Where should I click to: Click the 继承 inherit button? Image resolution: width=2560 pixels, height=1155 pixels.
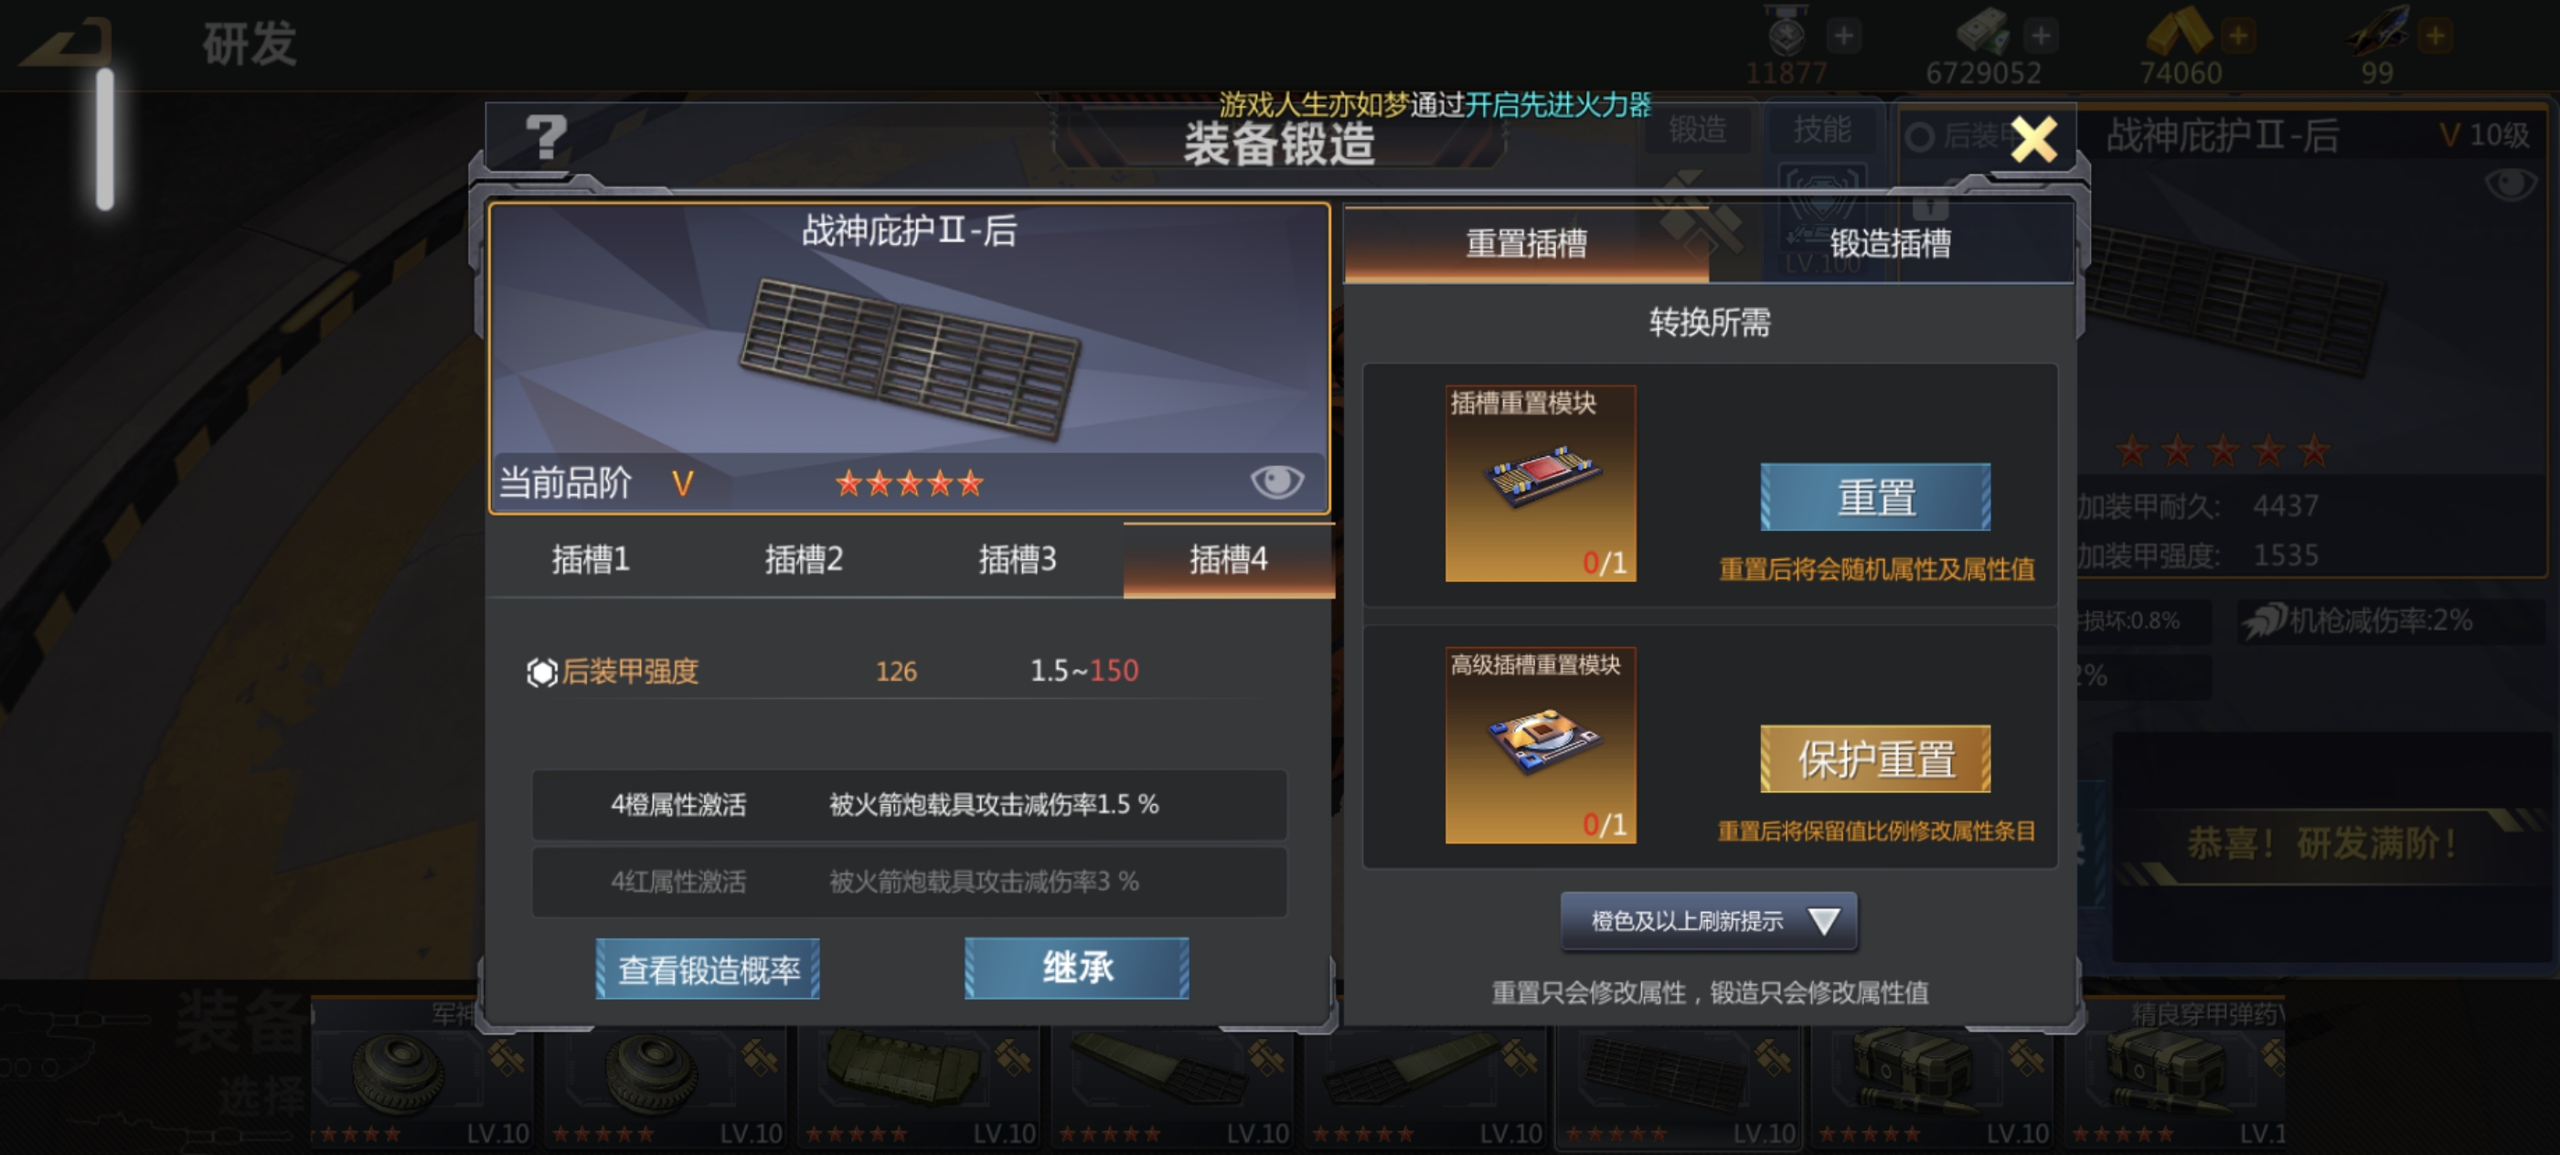1076,968
